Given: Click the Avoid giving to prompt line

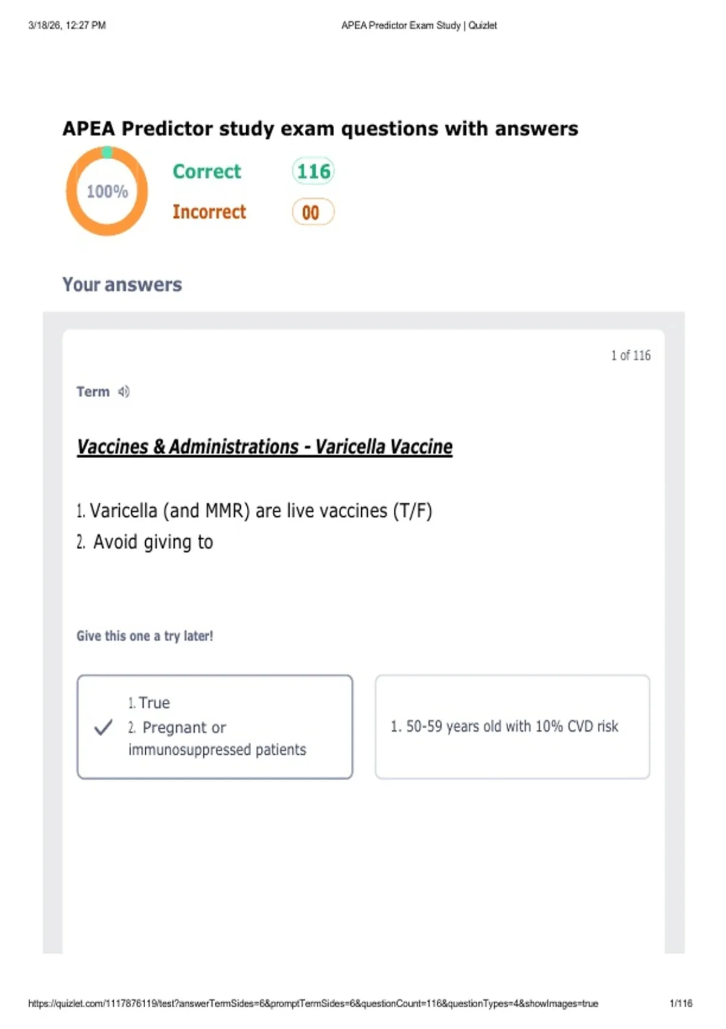Looking at the screenshot, I should [145, 542].
